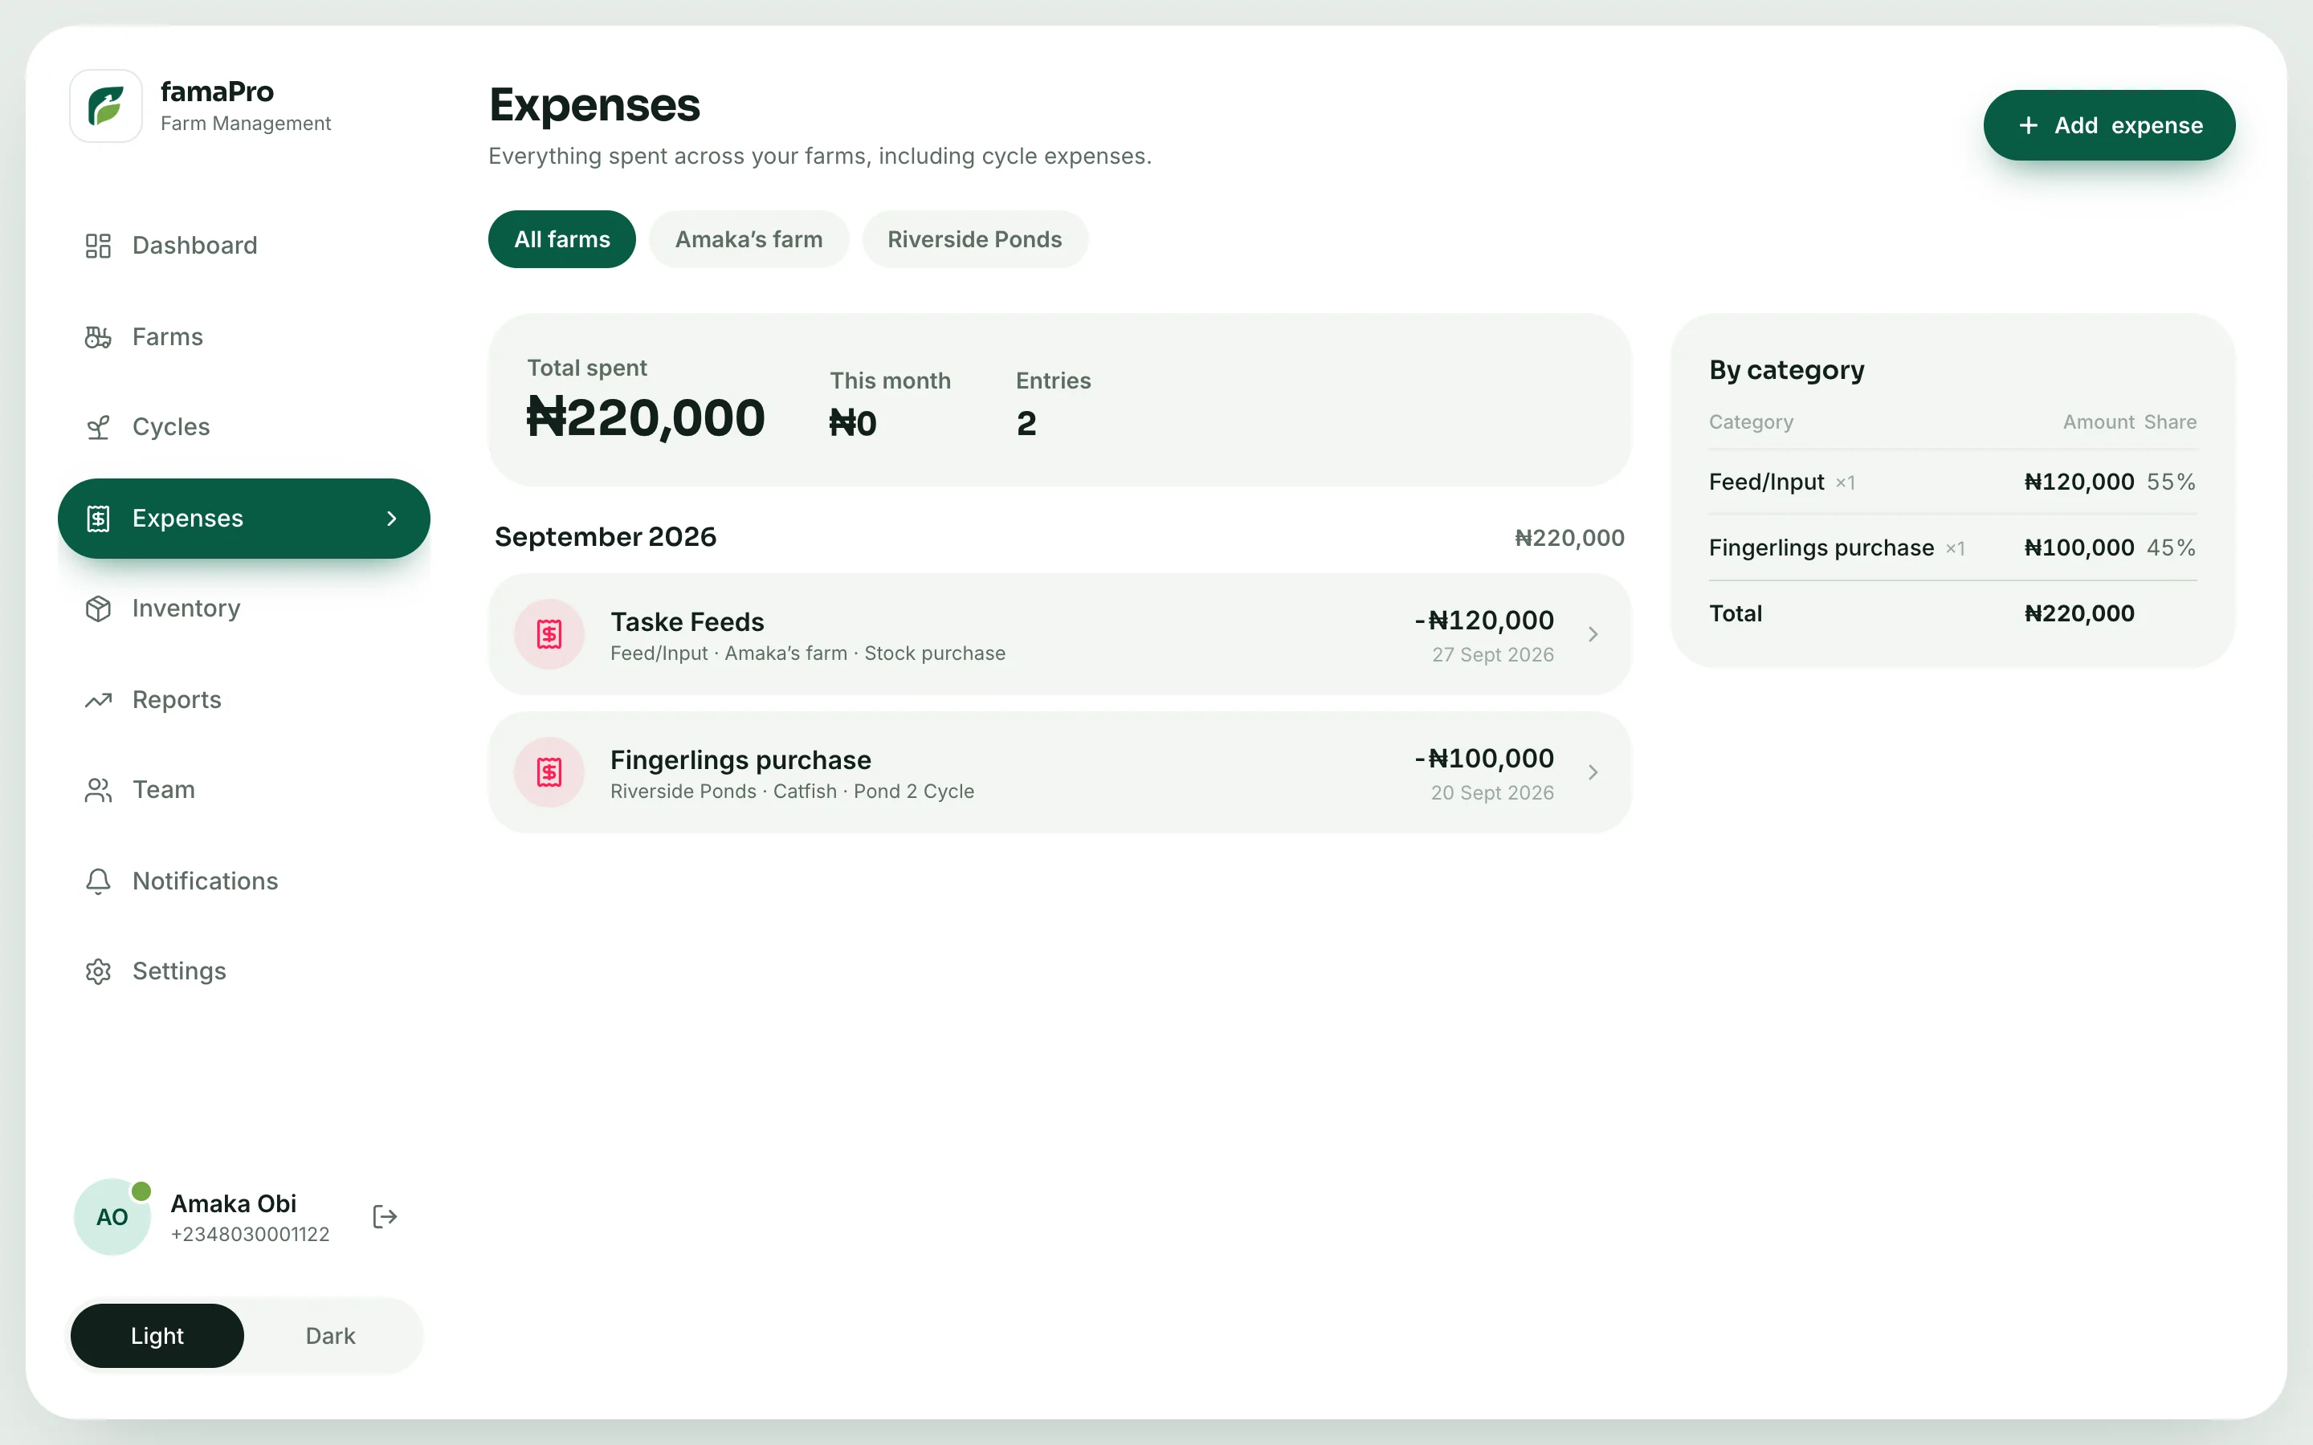2313x1445 pixels.
Task: Filter by Amaka's farm tab
Action: coord(749,239)
